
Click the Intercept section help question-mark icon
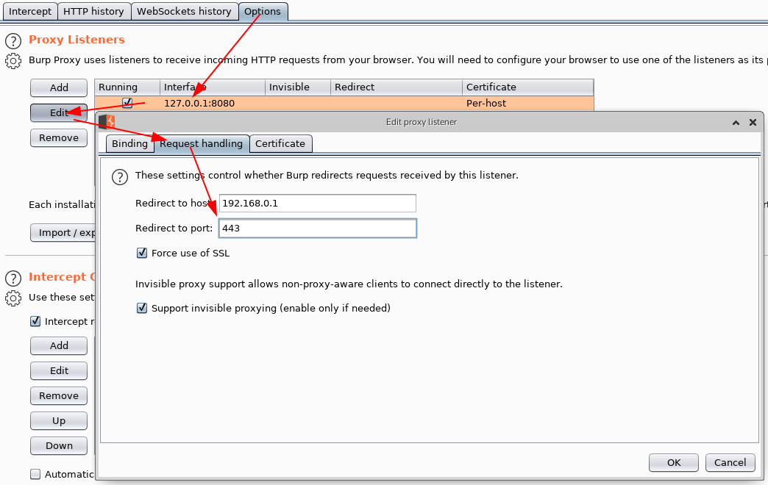tap(13, 279)
